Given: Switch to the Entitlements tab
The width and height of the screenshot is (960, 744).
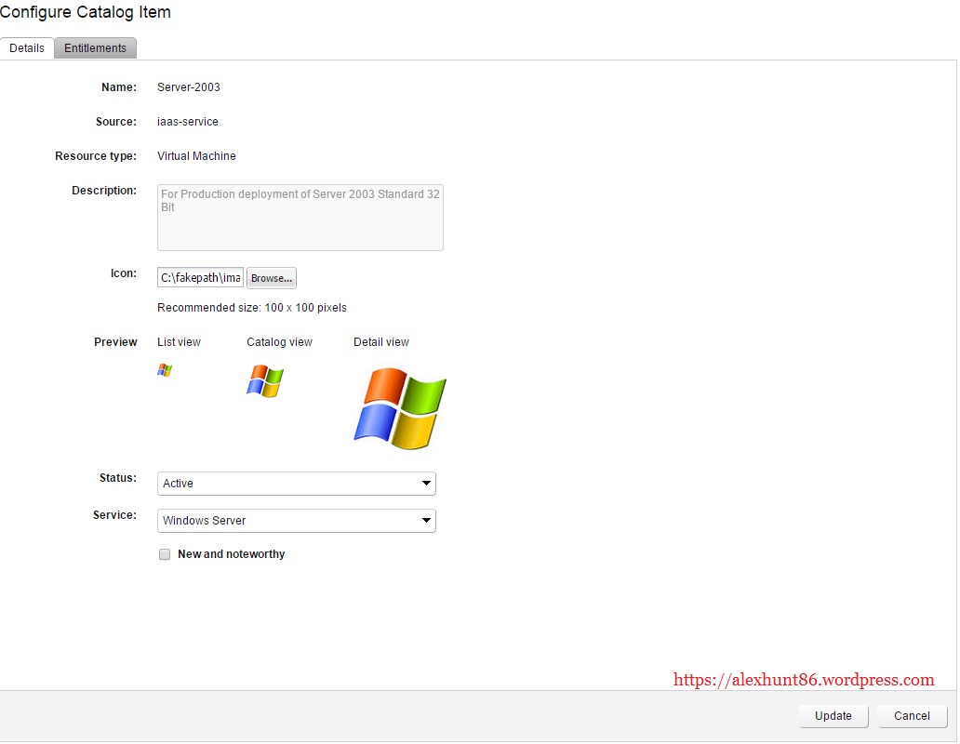Looking at the screenshot, I should pos(95,48).
